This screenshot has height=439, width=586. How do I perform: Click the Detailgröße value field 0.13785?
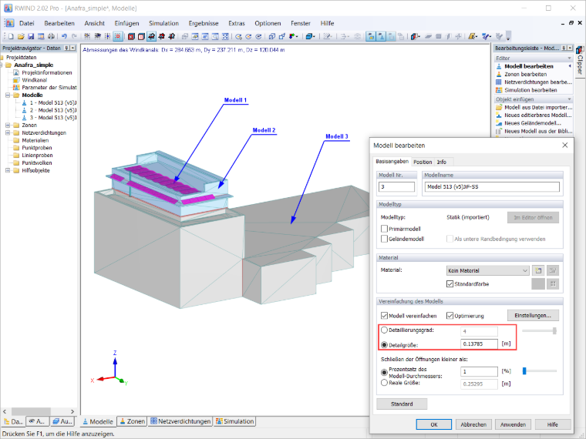tap(479, 343)
